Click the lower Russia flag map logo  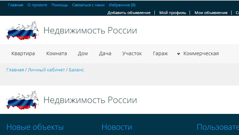point(23,100)
